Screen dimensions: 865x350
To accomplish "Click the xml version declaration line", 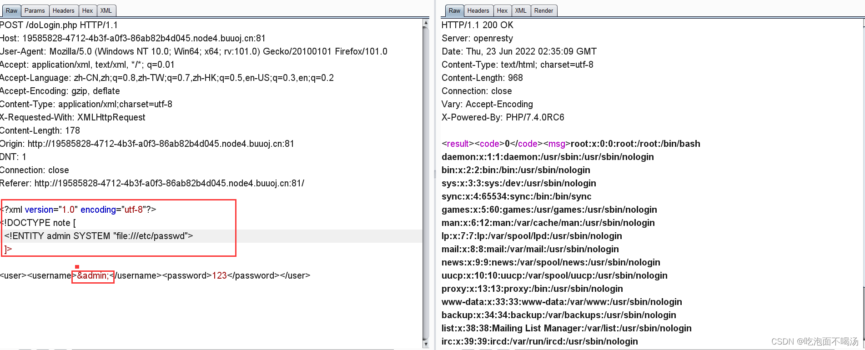I will tap(78, 210).
